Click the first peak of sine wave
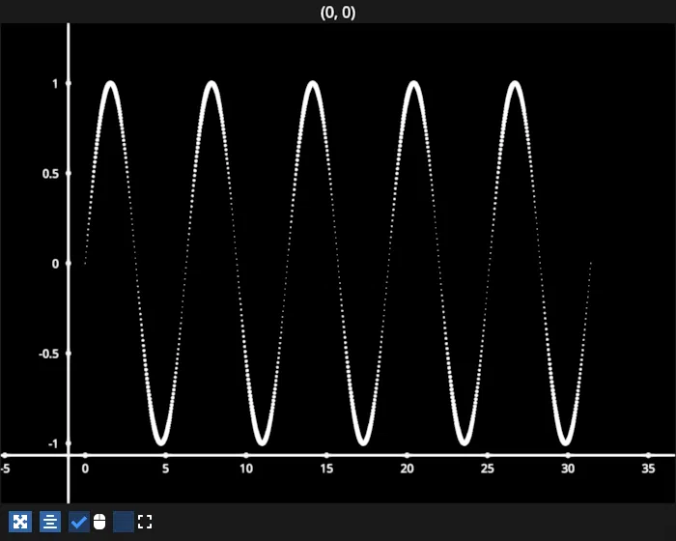Viewport: 676px width, 541px height. 110,85
